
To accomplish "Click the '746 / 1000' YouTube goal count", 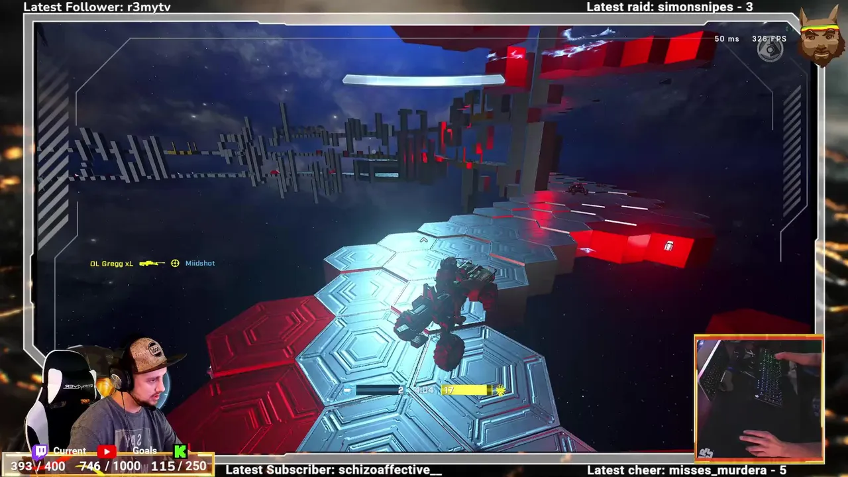I will 109,466.
